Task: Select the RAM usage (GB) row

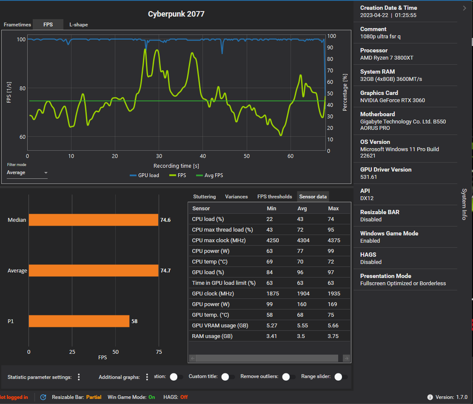Action: coord(269,336)
